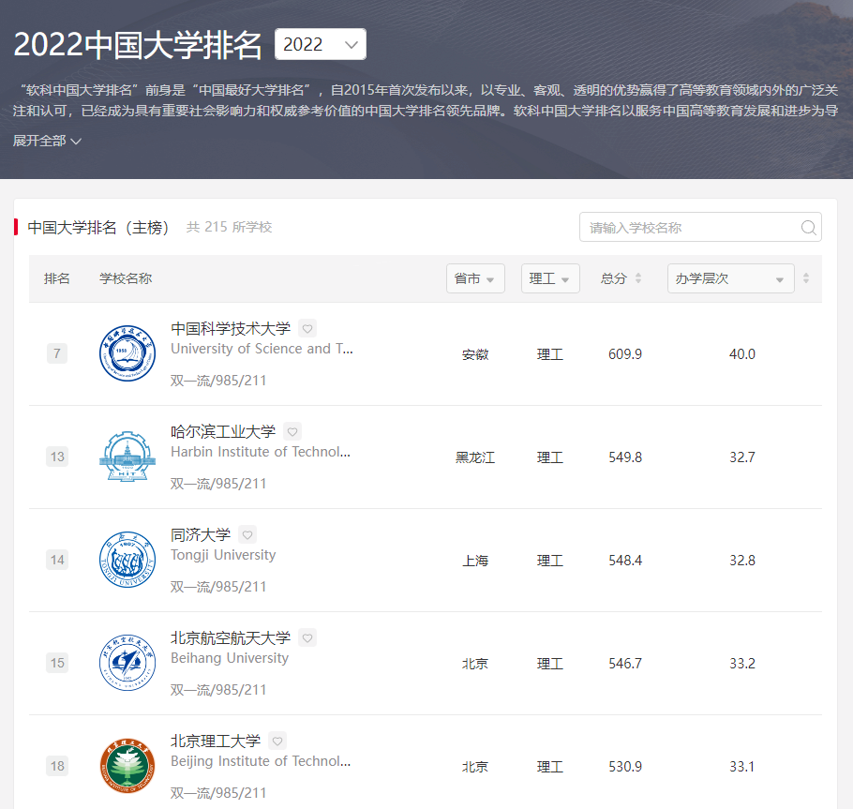Open 北京理工大学 school page
Viewport: 853px width, 809px height.
click(216, 741)
